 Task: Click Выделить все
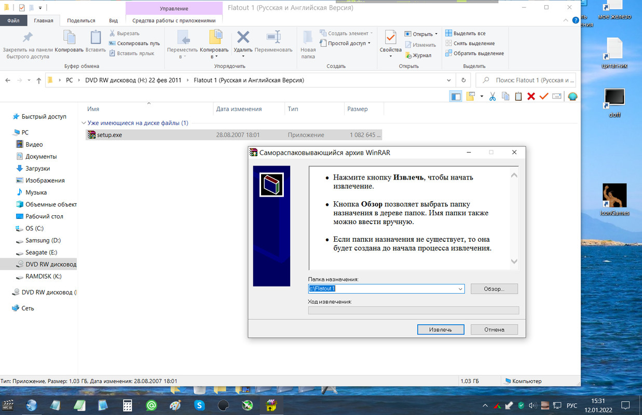pos(466,33)
